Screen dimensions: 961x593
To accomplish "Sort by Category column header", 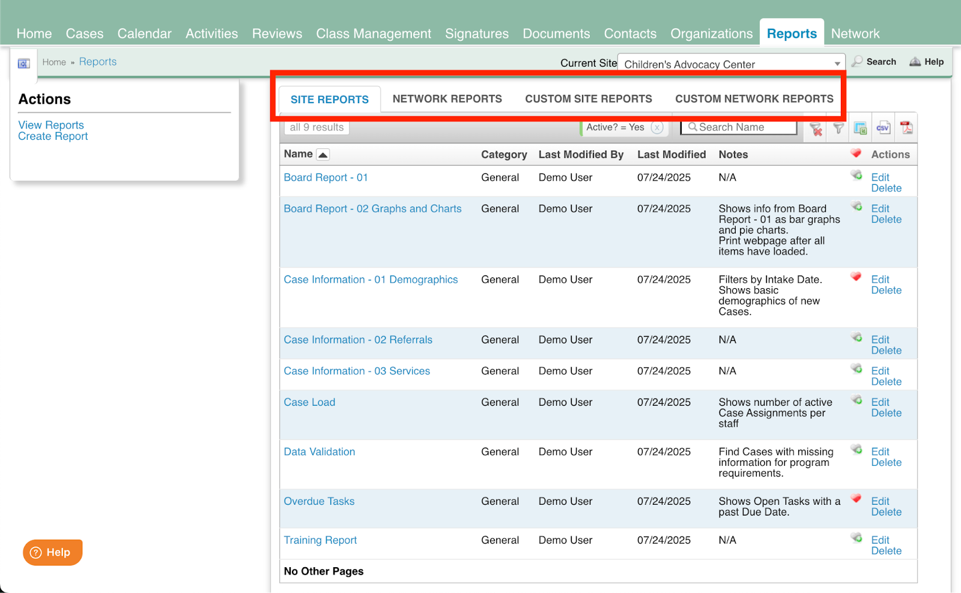I will point(504,154).
